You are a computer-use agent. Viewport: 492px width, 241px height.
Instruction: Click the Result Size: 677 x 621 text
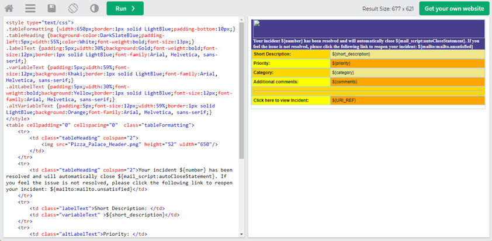point(388,9)
